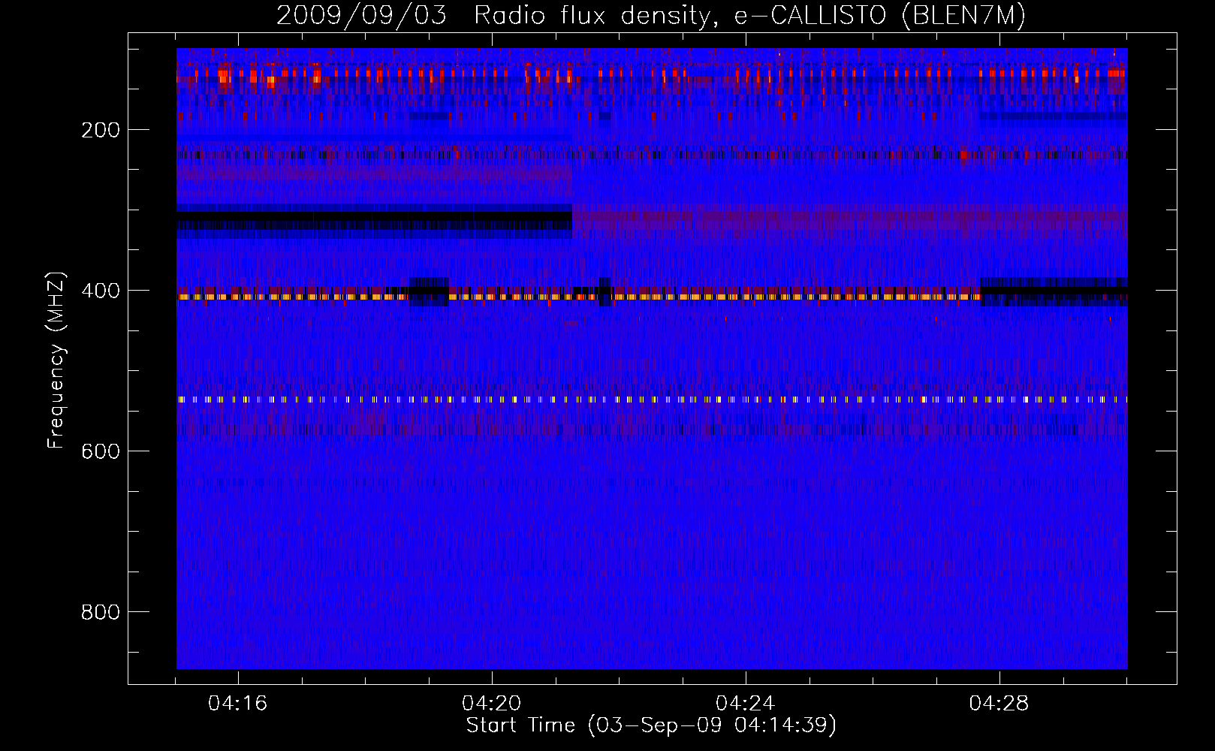Click the 04:16 time axis label

(x=238, y=703)
